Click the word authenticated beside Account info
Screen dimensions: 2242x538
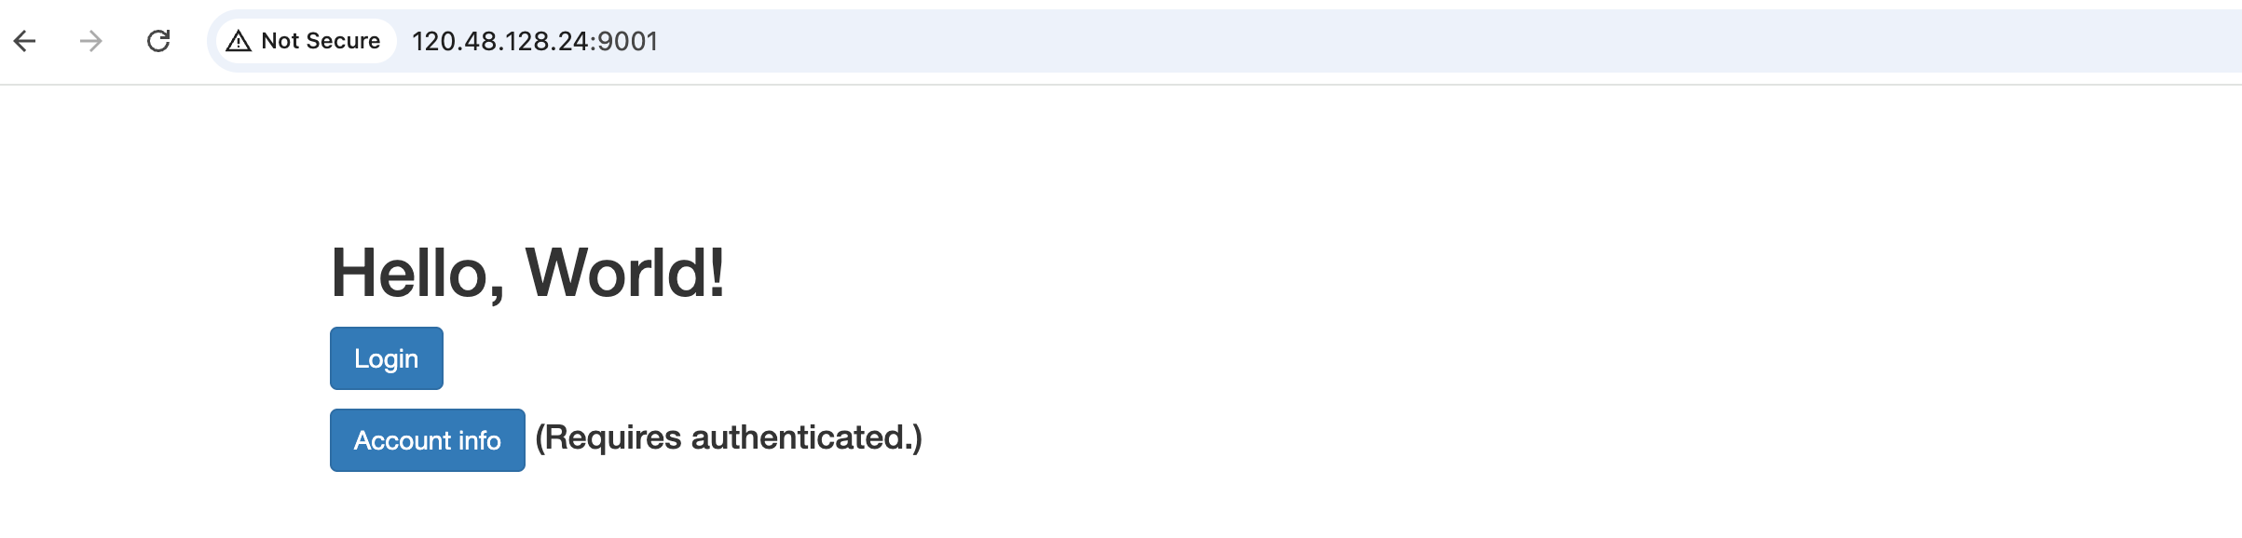pos(797,437)
